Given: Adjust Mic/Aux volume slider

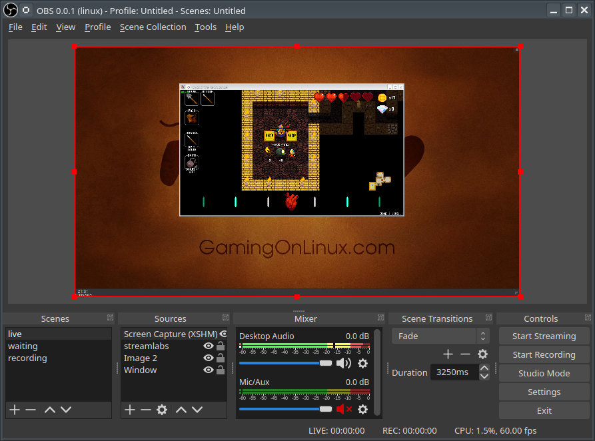Looking at the screenshot, I should click(285, 409).
